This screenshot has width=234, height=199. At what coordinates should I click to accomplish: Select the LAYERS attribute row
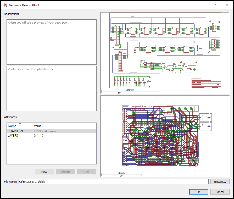pos(13,136)
